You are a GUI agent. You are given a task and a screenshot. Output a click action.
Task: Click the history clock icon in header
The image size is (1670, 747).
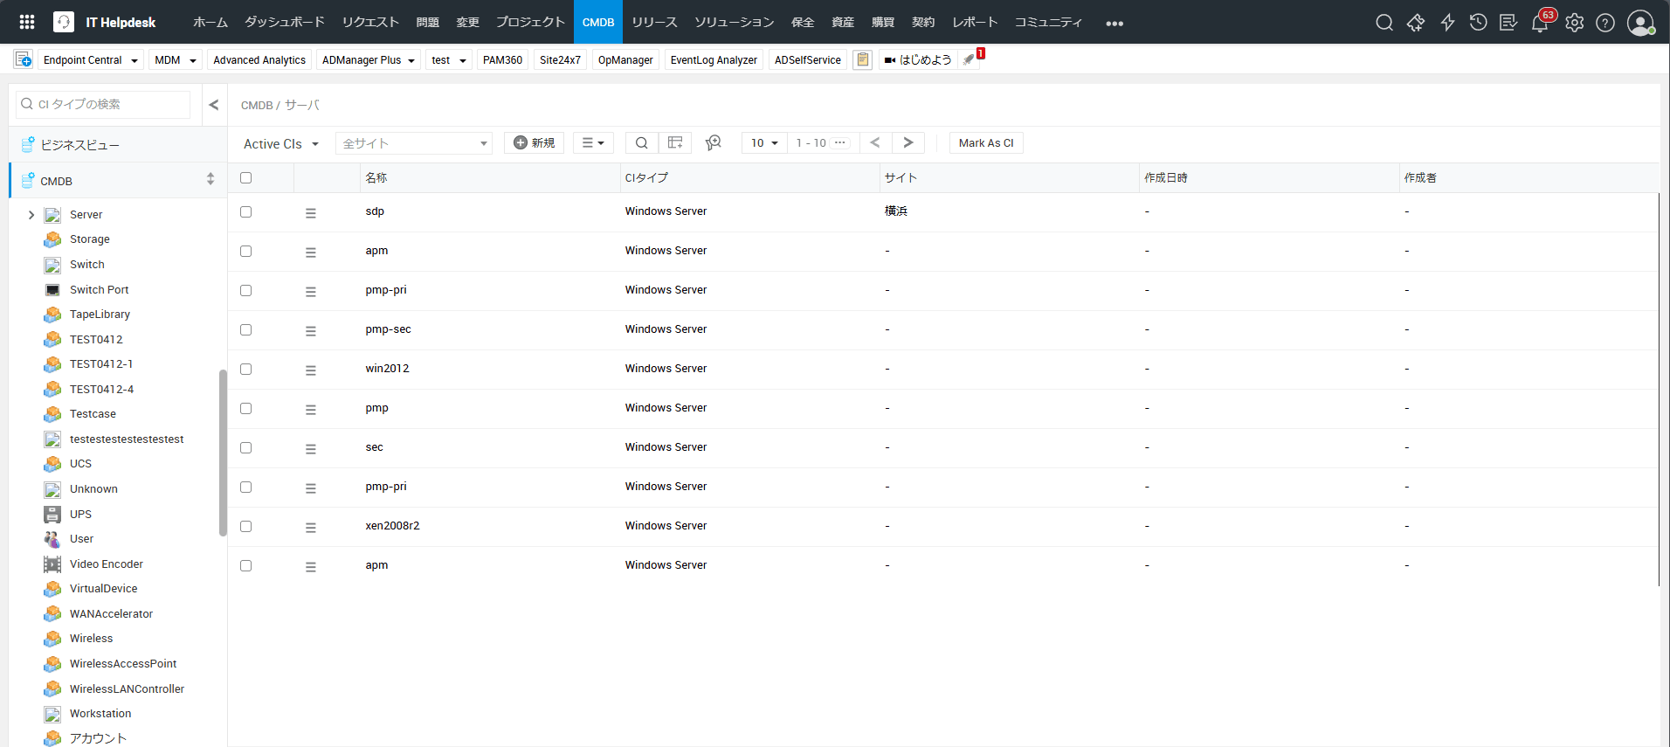1478,23
